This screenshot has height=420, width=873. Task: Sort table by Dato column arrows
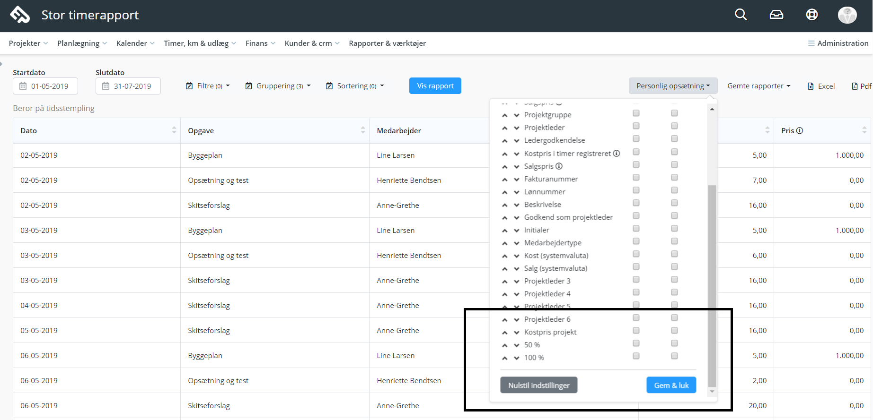tap(174, 130)
